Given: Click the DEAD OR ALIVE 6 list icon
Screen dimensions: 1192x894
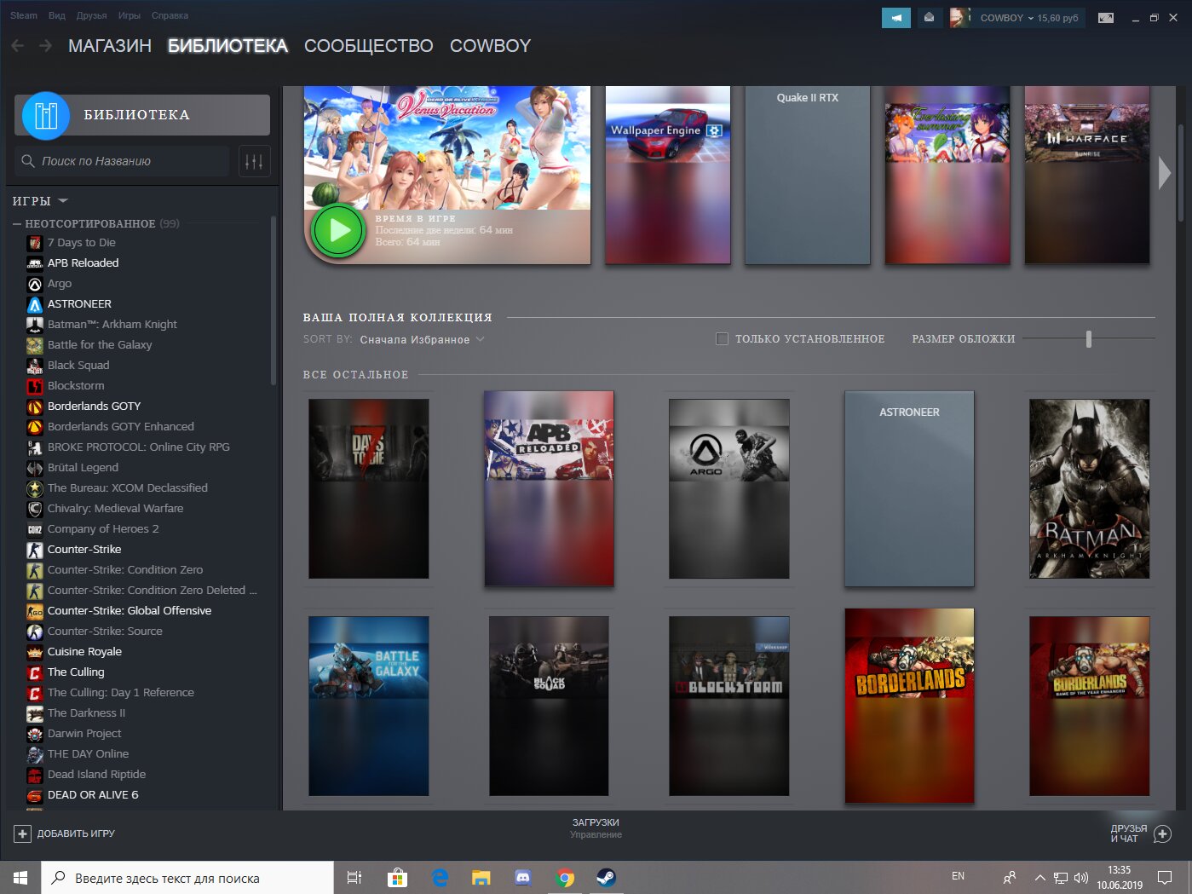Looking at the screenshot, I should tap(35, 795).
